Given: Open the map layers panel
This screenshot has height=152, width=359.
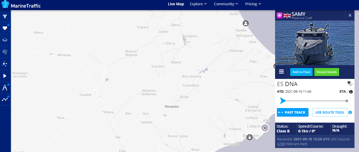Looking at the screenshot, I should [5, 40].
